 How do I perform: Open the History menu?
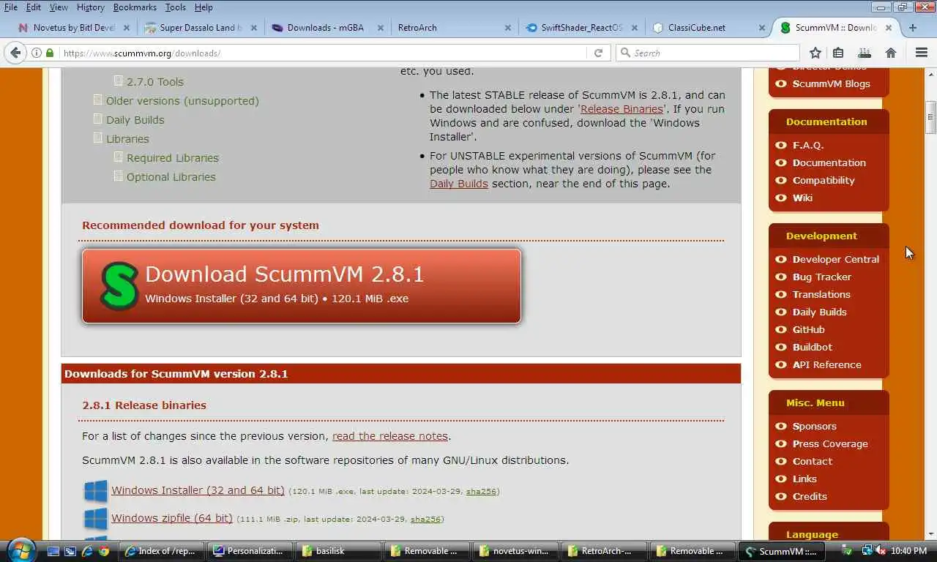pos(91,7)
